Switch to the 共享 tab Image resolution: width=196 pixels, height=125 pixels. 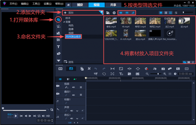tap(113, 5)
